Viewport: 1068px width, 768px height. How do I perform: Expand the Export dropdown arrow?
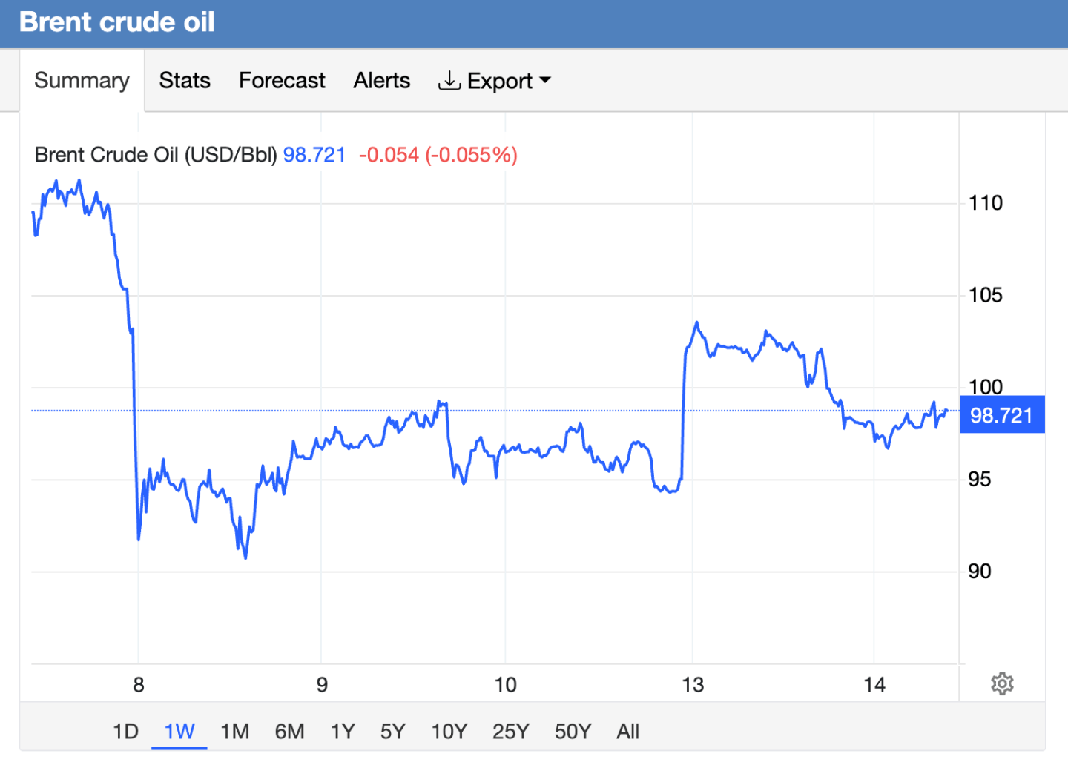[545, 80]
